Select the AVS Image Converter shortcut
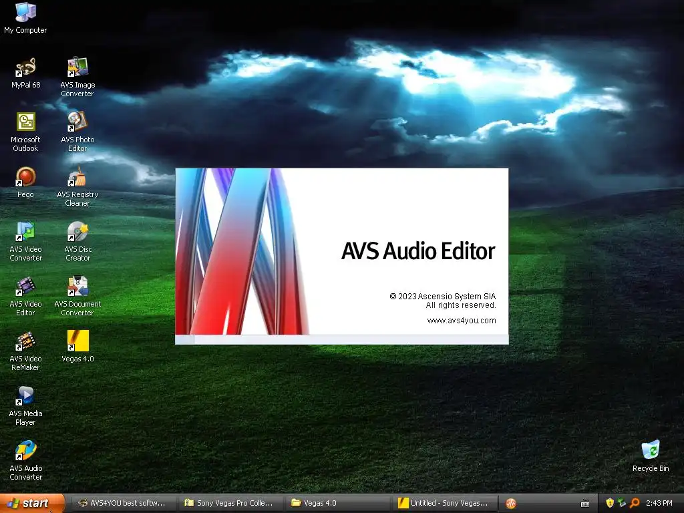Image resolution: width=684 pixels, height=513 pixels. pyautogui.click(x=77, y=77)
